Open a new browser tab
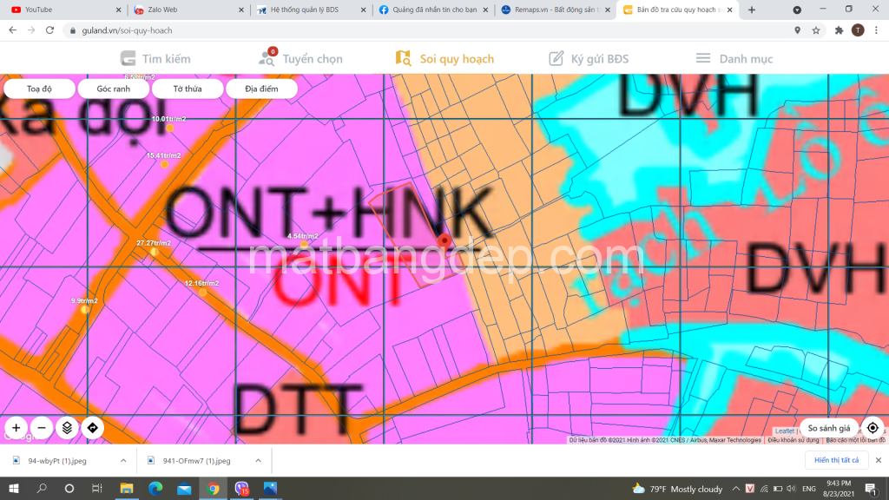889x500 pixels. pos(752,10)
